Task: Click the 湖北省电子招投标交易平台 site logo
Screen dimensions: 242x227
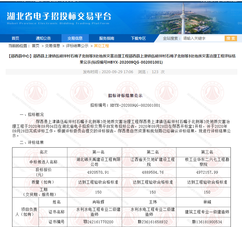Action: point(58,18)
